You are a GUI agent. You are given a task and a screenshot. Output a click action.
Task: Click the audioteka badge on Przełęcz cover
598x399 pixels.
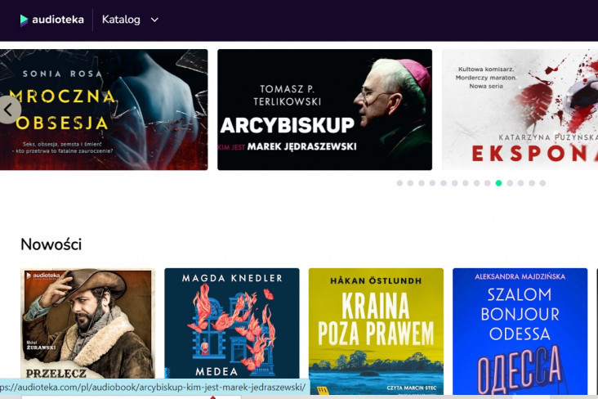42,276
